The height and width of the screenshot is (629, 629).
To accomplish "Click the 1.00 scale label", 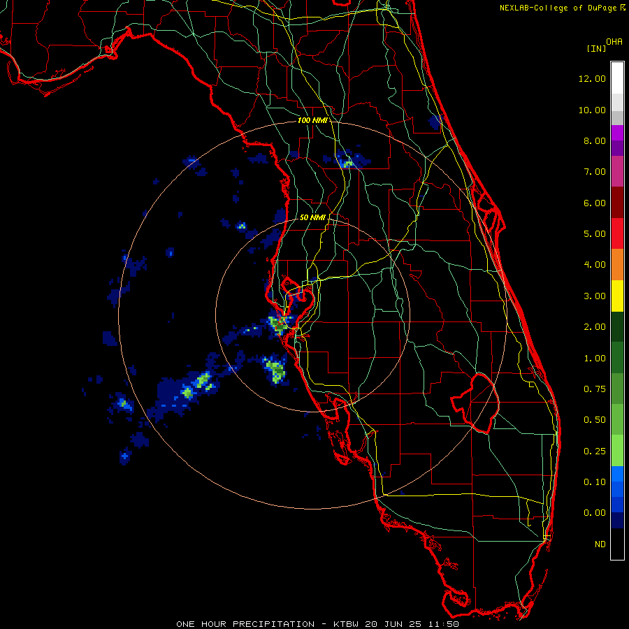I will pos(595,359).
